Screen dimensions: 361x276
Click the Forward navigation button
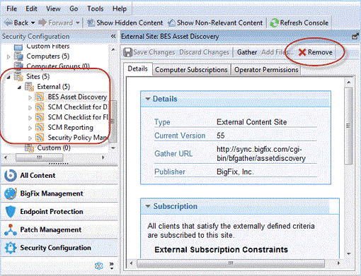(55, 23)
